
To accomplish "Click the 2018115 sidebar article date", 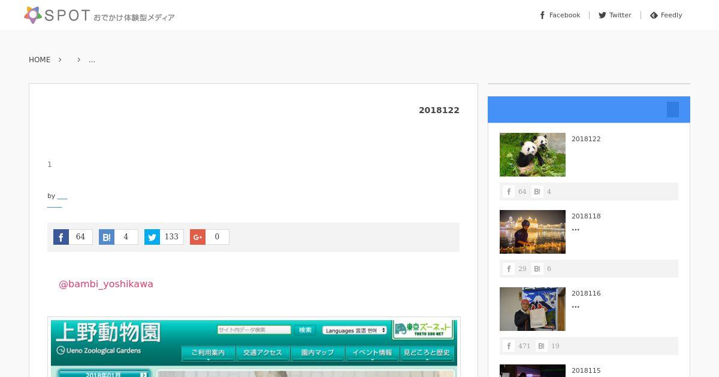I will 586,370.
